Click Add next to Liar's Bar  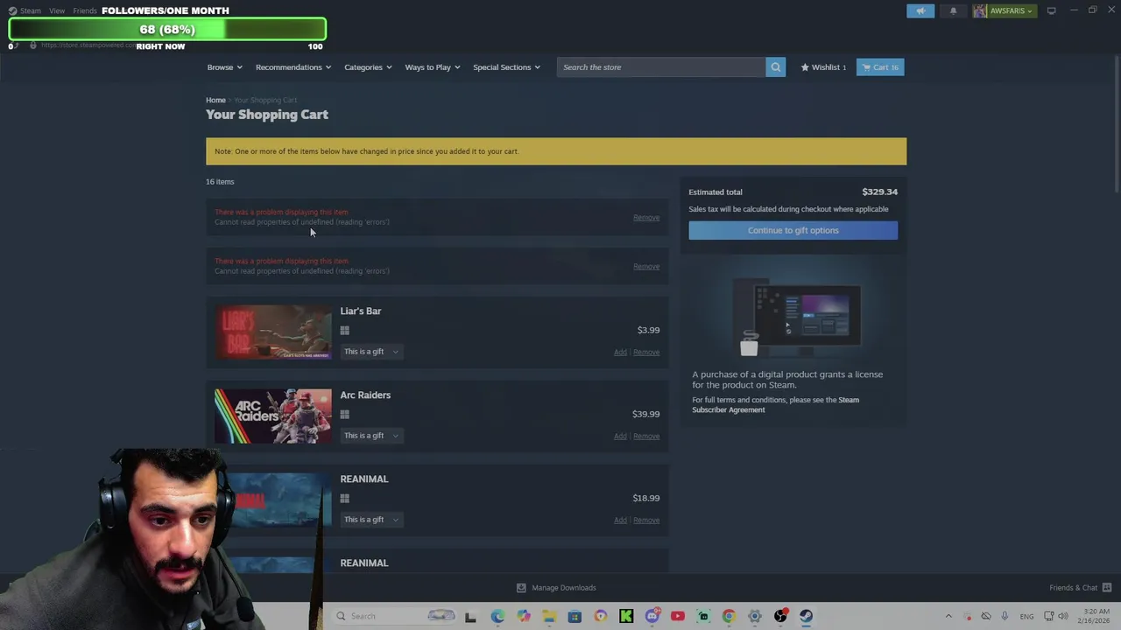click(620, 353)
